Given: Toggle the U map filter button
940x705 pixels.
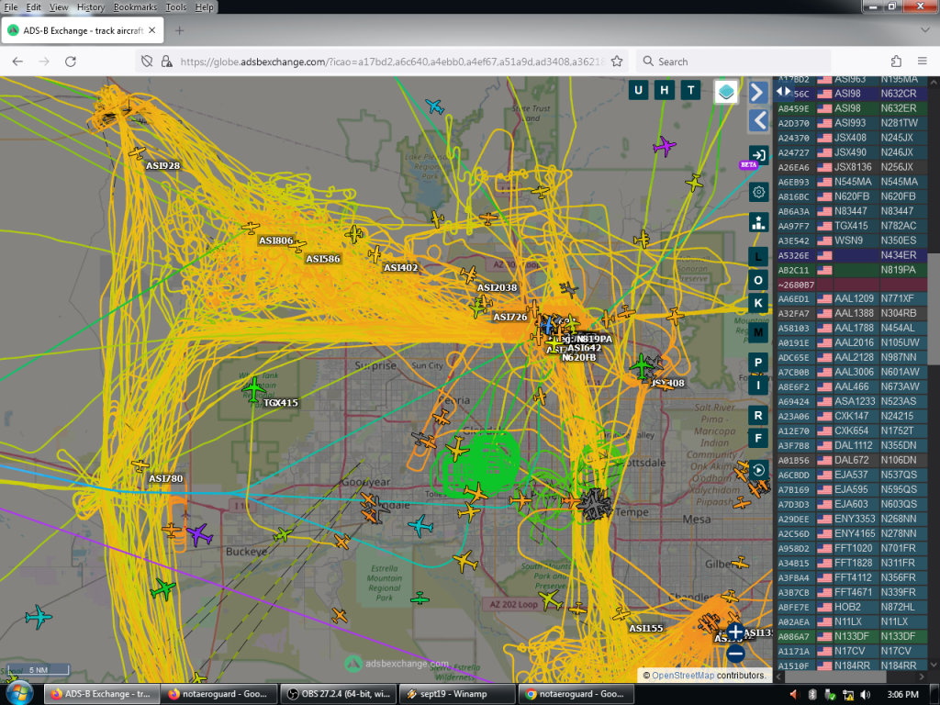Looking at the screenshot, I should tap(638, 91).
